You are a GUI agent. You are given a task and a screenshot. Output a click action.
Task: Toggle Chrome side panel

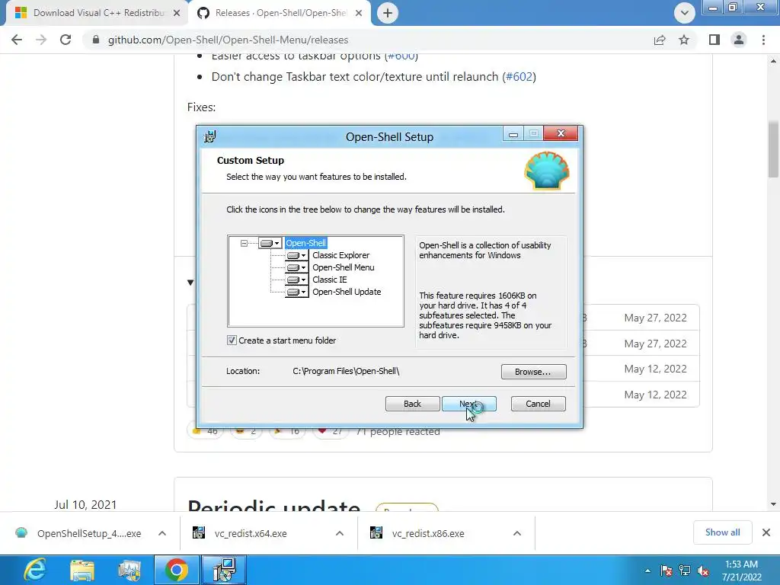(x=714, y=40)
